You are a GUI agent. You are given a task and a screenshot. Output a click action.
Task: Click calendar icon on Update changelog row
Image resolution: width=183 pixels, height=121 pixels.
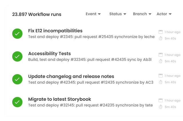(160, 76)
